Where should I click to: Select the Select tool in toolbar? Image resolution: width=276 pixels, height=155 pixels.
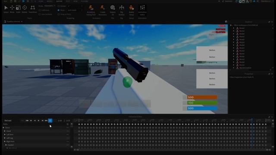pyautogui.click(x=6, y=9)
